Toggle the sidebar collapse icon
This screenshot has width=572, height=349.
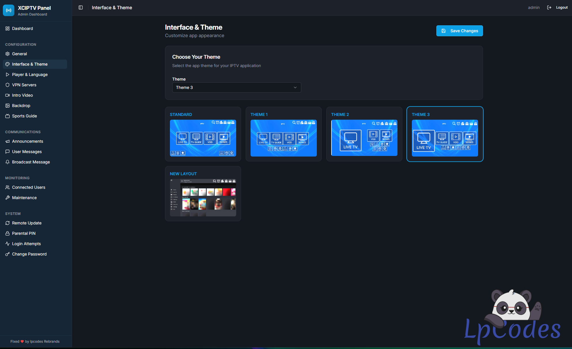(x=81, y=7)
